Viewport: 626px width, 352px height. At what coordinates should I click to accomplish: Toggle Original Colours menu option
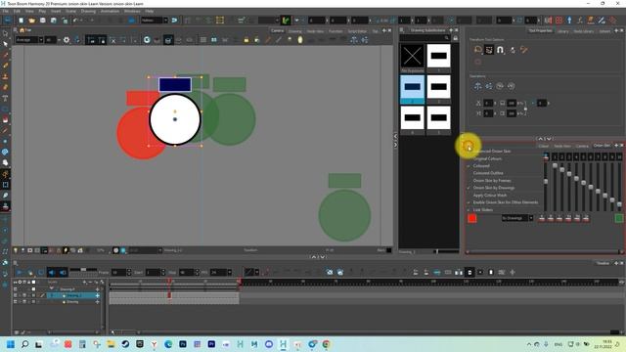487,158
